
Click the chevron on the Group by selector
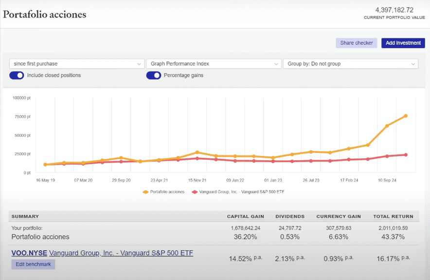[412, 64]
